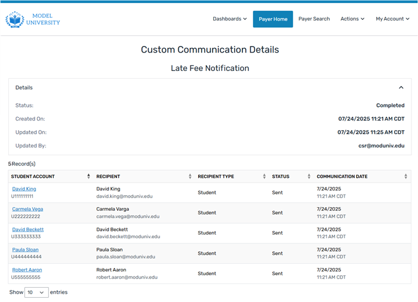Open Robert Aaron student account link
The image size is (418, 302).
27,270
